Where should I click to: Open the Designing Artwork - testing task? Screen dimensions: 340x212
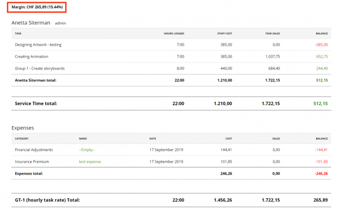click(x=38, y=45)
